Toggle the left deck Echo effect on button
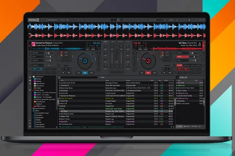Screen dimensions: 235x156 [x=55, y=57]
